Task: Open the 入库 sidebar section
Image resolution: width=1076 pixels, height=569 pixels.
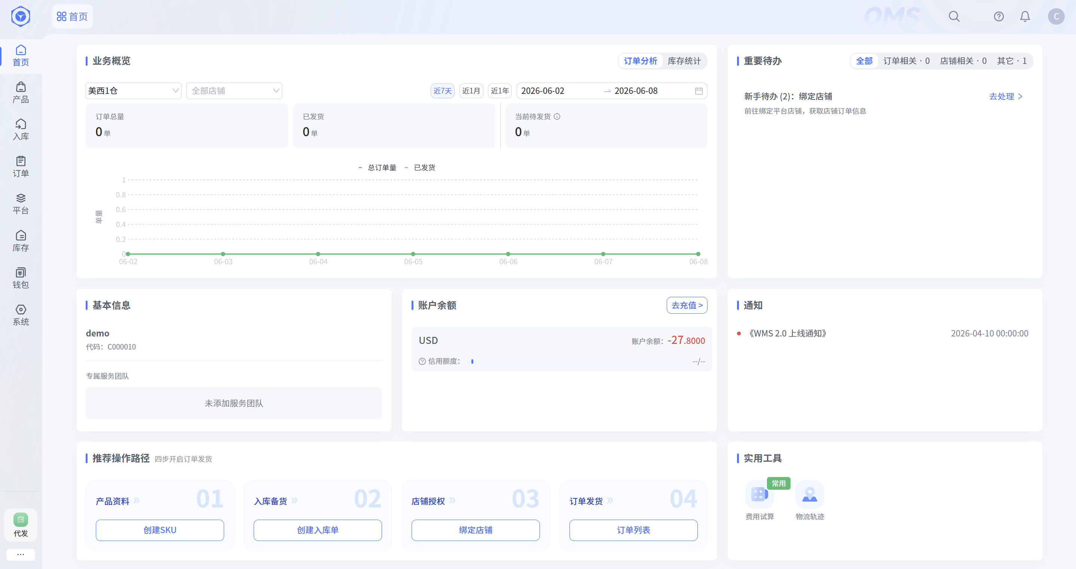Action: [21, 130]
